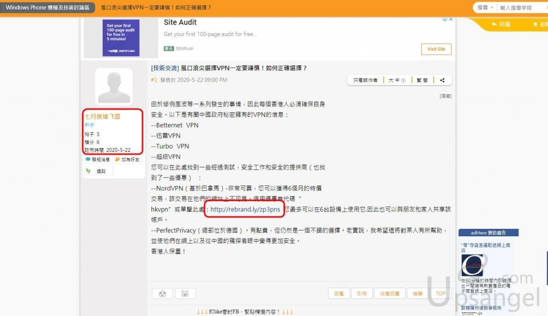Click the 即like香討FB promo text link
Viewport: 548px width, 316px height.
click(x=245, y=312)
